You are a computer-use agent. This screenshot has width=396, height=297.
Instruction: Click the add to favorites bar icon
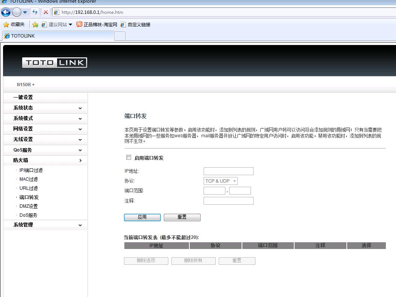pos(35,24)
